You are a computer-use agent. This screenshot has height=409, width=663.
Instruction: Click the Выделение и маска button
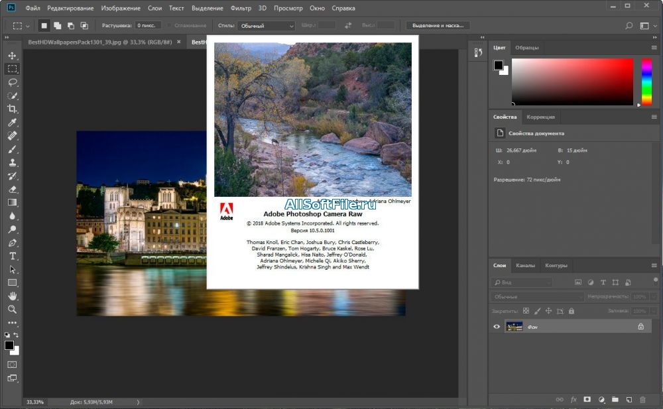(438, 26)
